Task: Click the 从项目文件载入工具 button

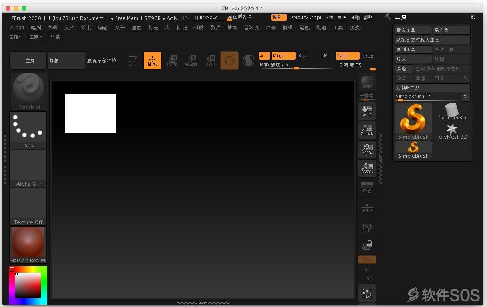Action: pos(433,40)
